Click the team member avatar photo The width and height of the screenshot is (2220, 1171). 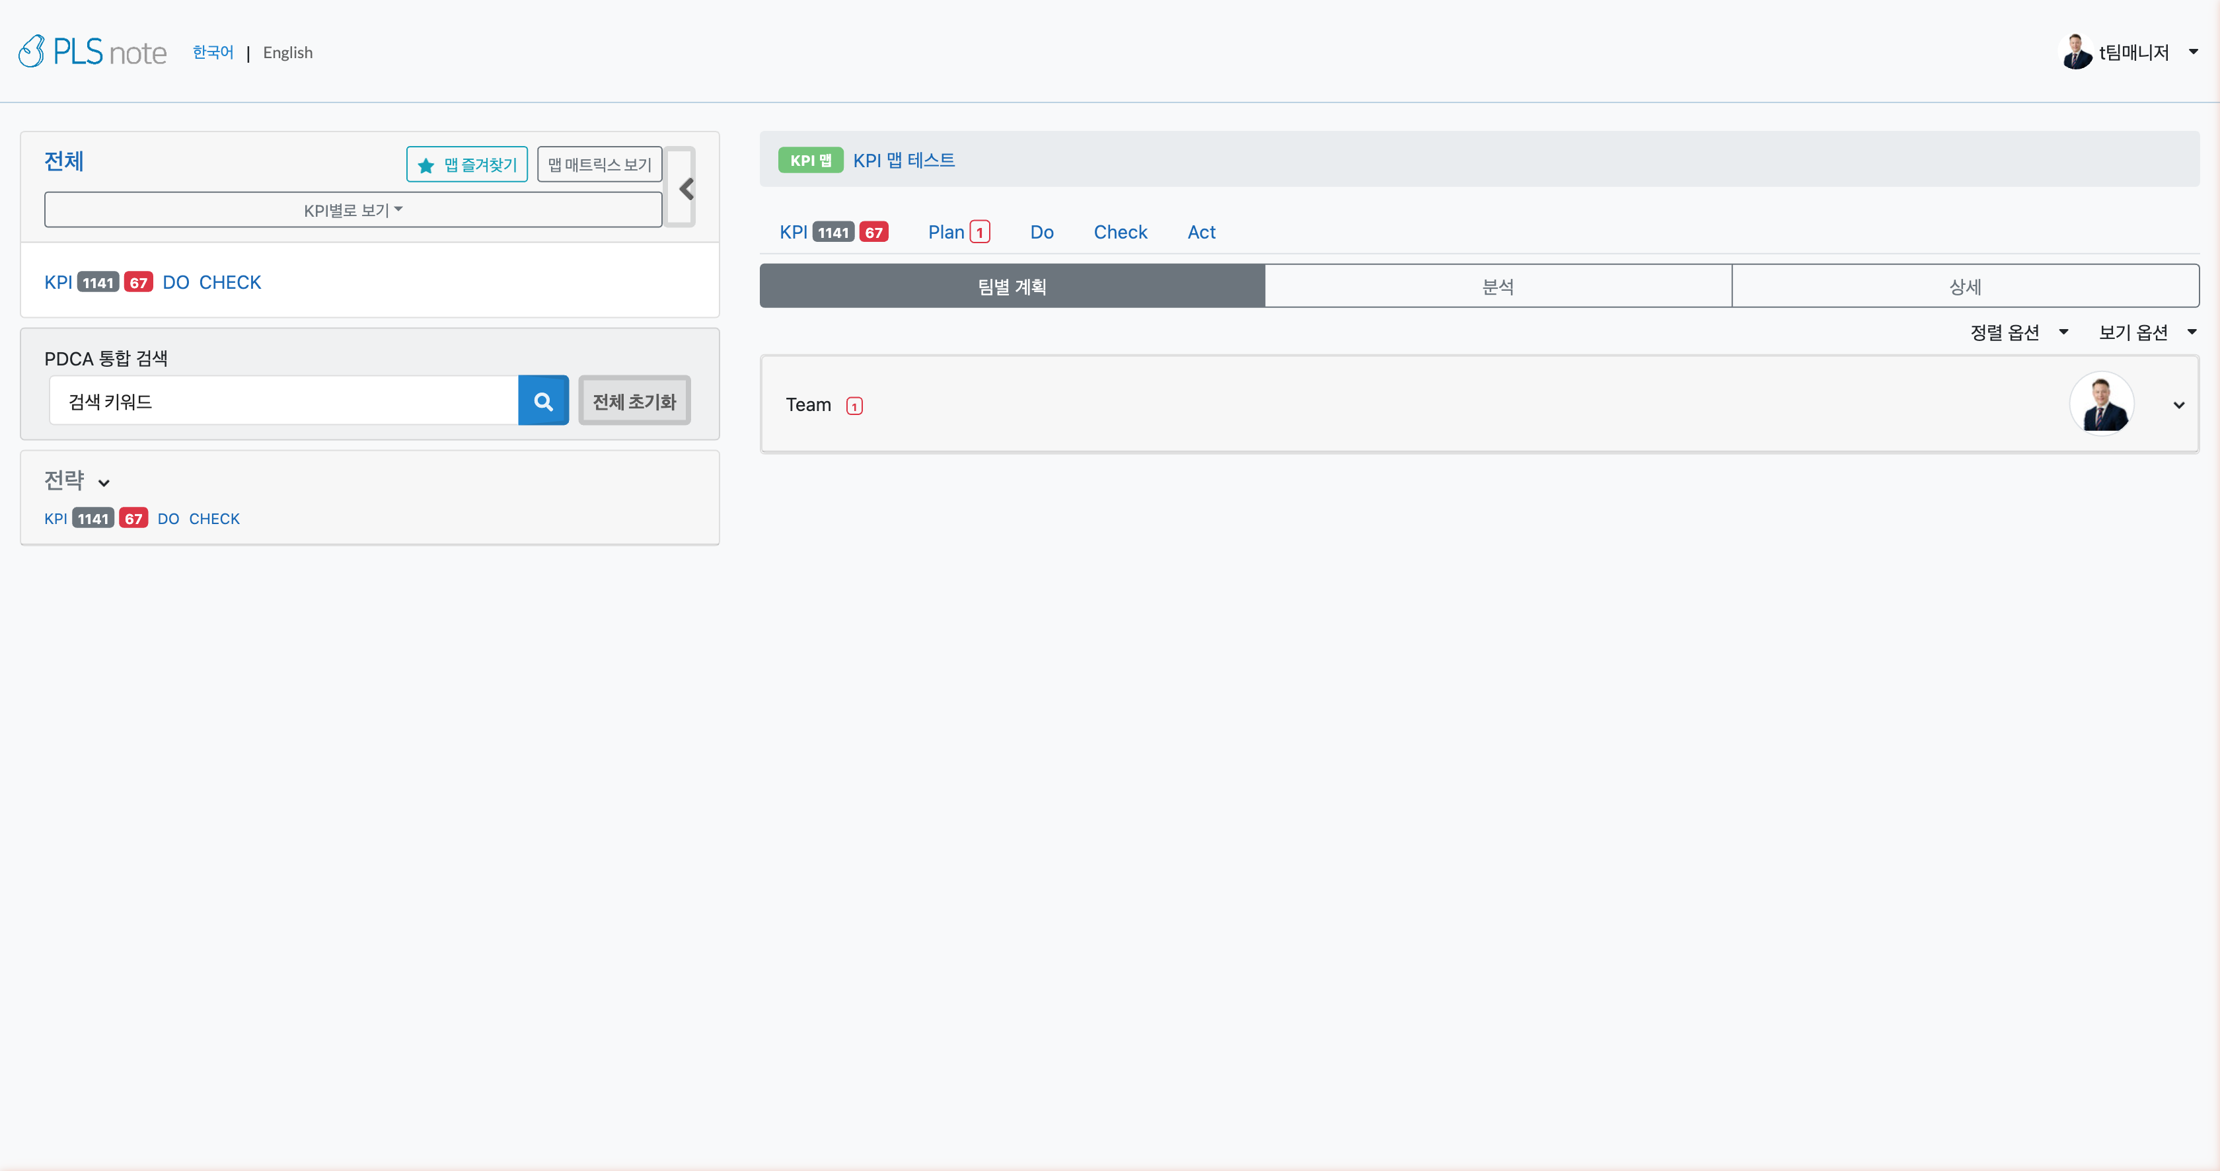(x=2101, y=404)
